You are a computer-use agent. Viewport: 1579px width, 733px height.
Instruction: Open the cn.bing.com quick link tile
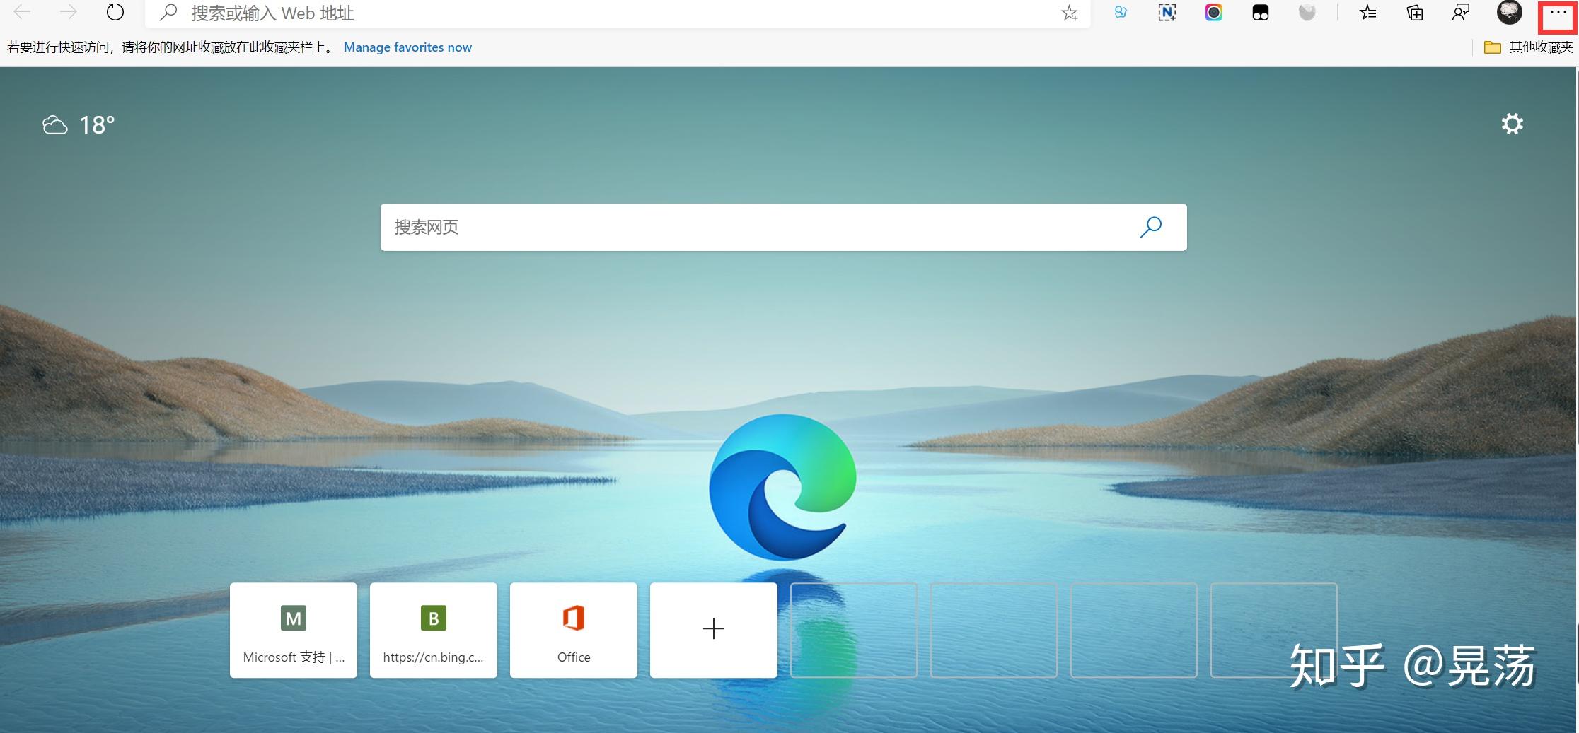click(x=434, y=630)
